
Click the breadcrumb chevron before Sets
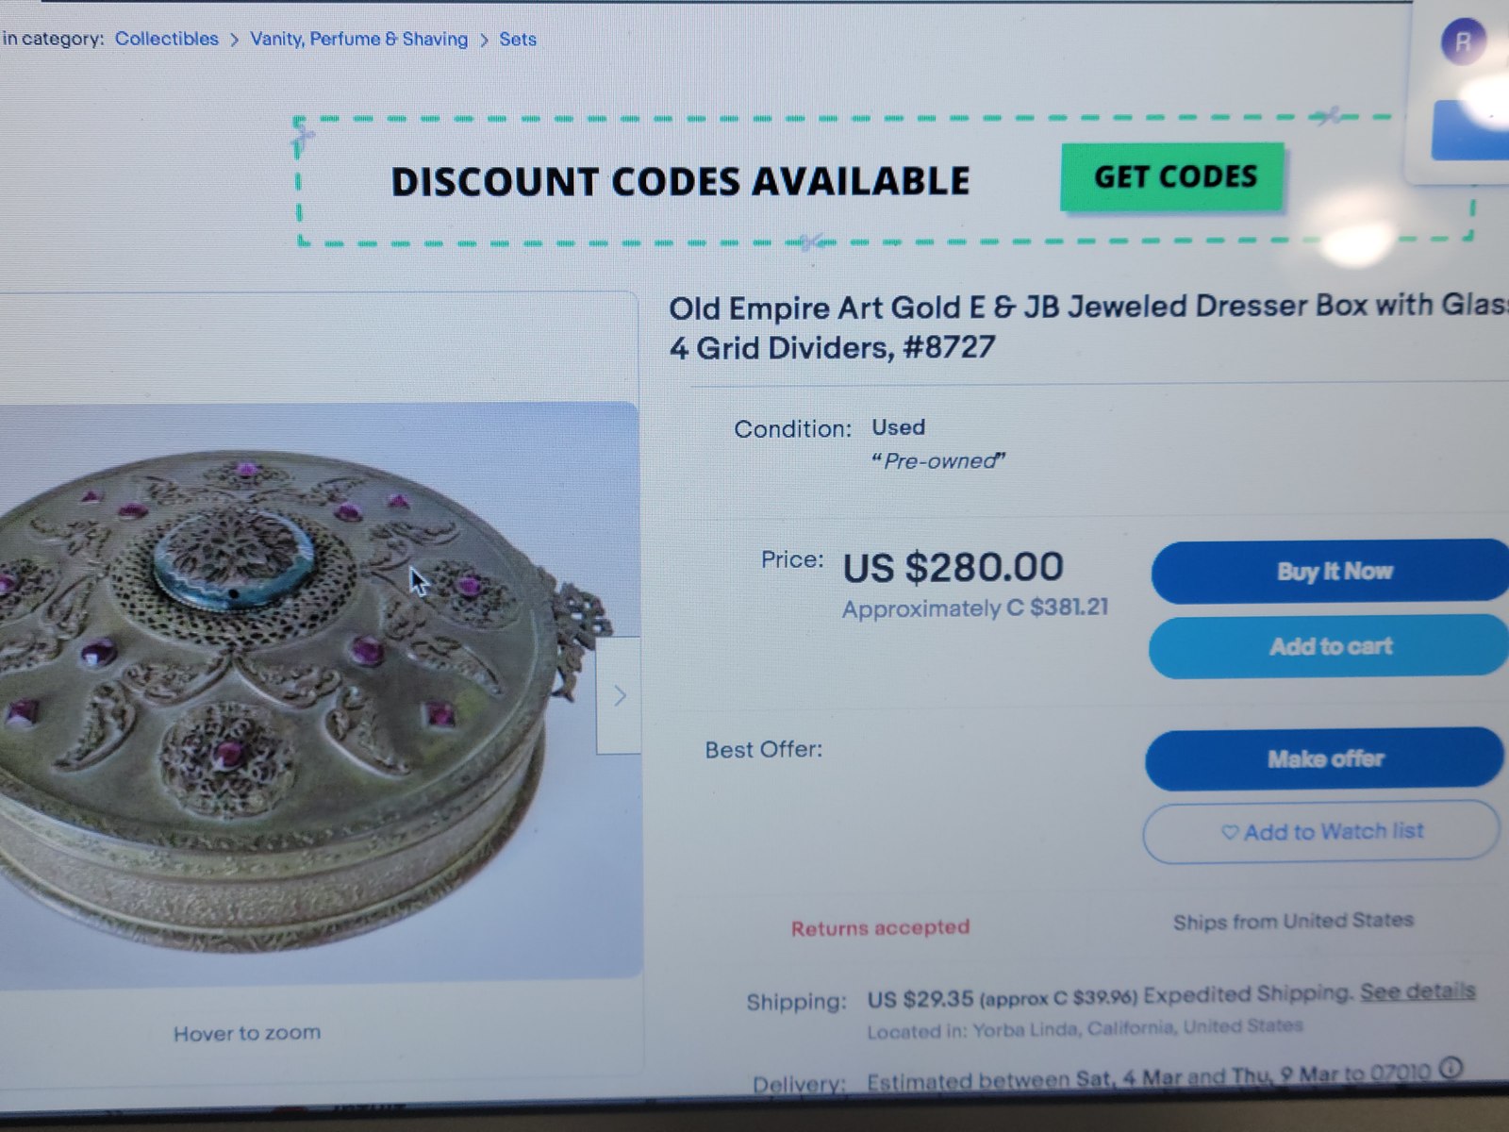484,40
